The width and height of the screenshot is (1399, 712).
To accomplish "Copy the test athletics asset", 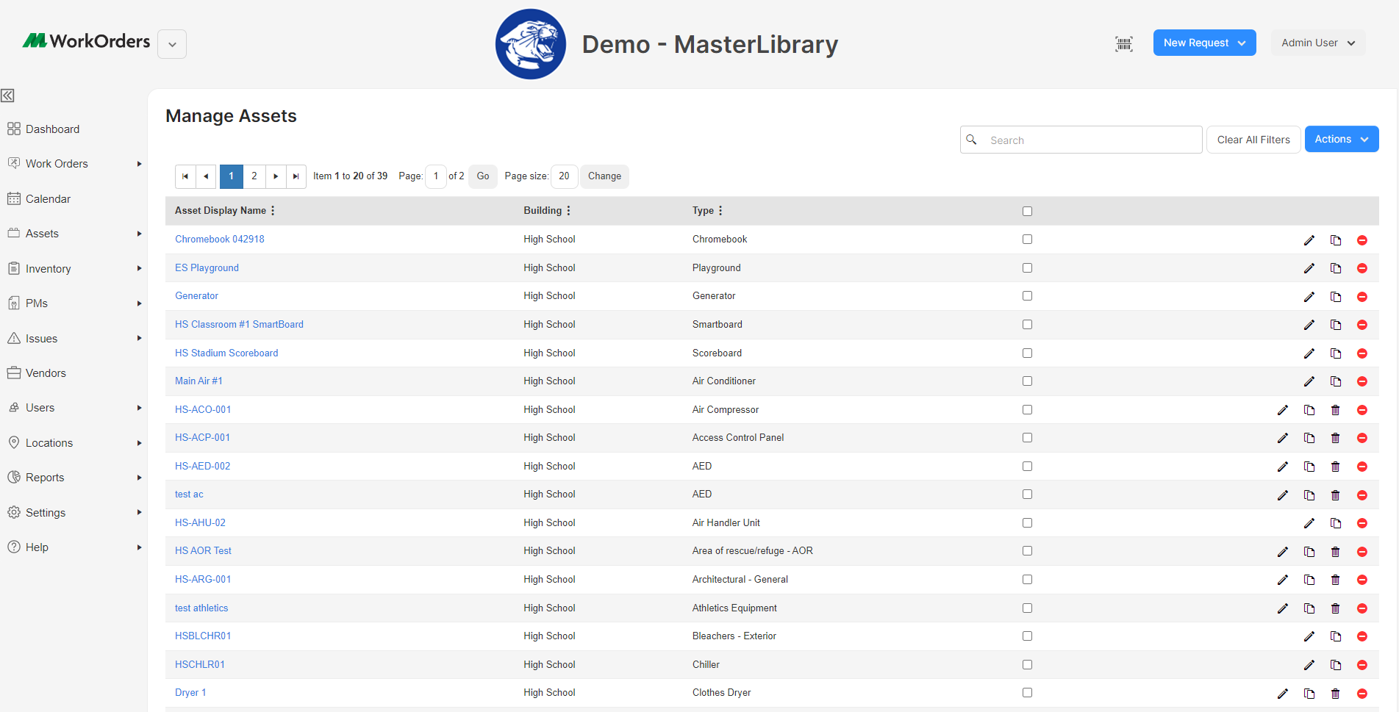I will tap(1309, 608).
